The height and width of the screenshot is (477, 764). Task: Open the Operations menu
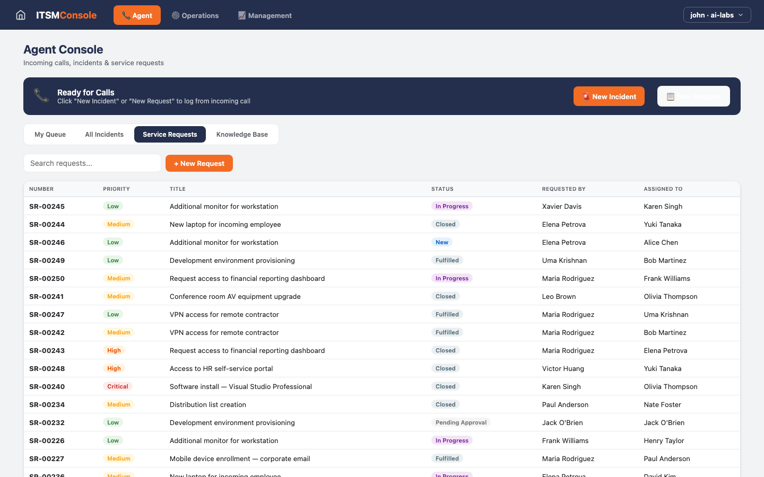(x=195, y=15)
